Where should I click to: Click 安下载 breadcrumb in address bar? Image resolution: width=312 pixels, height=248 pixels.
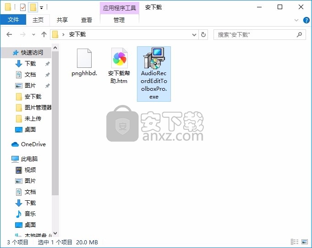(77, 35)
